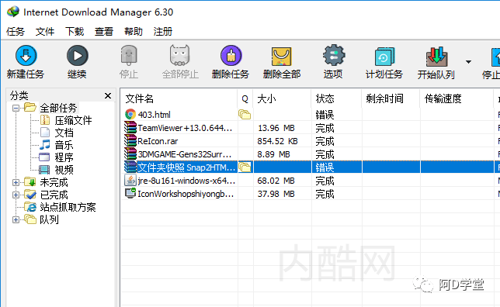Click the 继续 (resume) play icon
This screenshot has height=307, width=500.
[77, 55]
